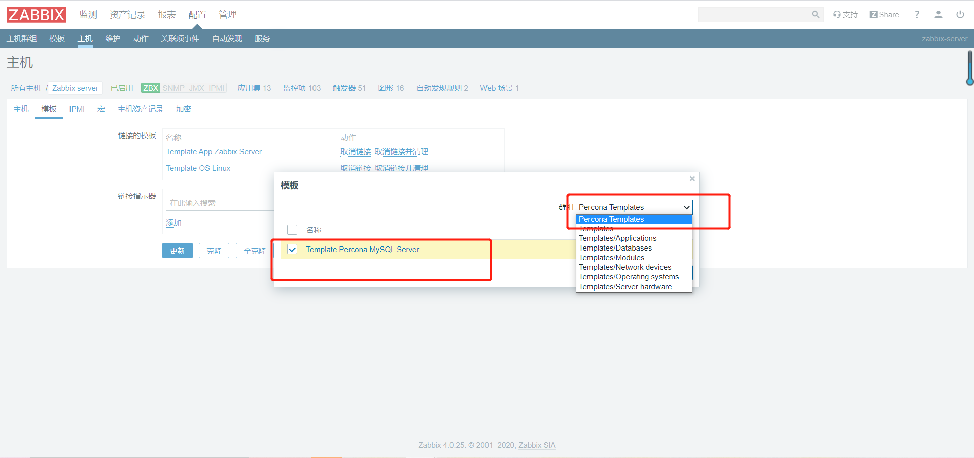Go to 维护 submenu
974x458 pixels.
[x=113, y=39]
